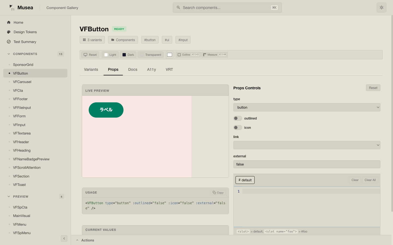Reset the Props Controls

click(373, 88)
